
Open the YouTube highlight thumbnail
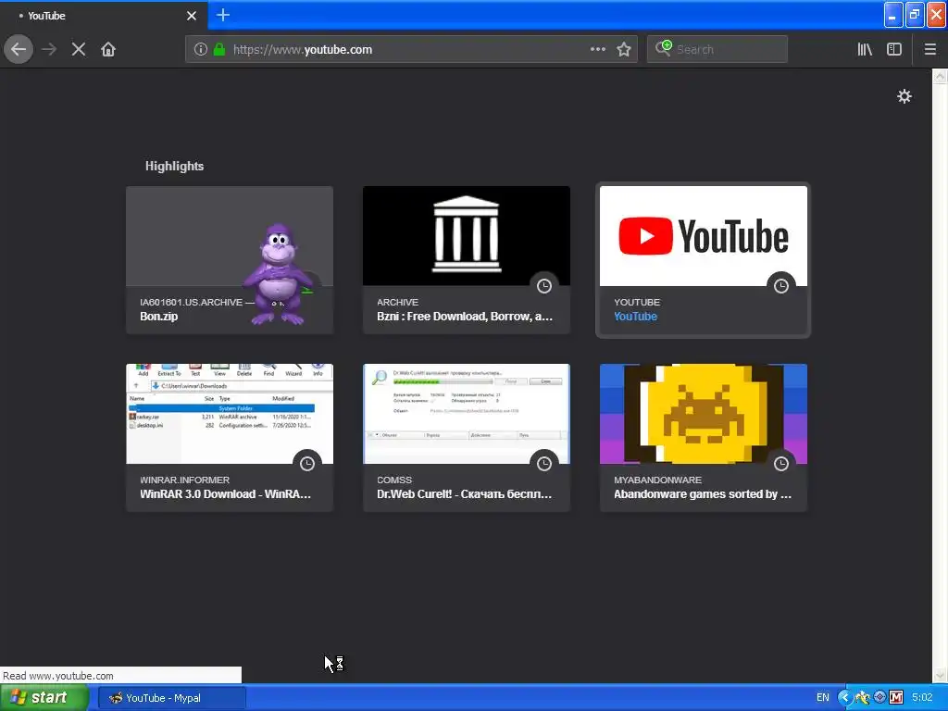coord(704,236)
